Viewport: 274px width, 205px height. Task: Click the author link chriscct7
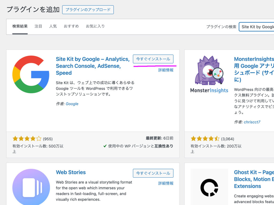pos(252,122)
